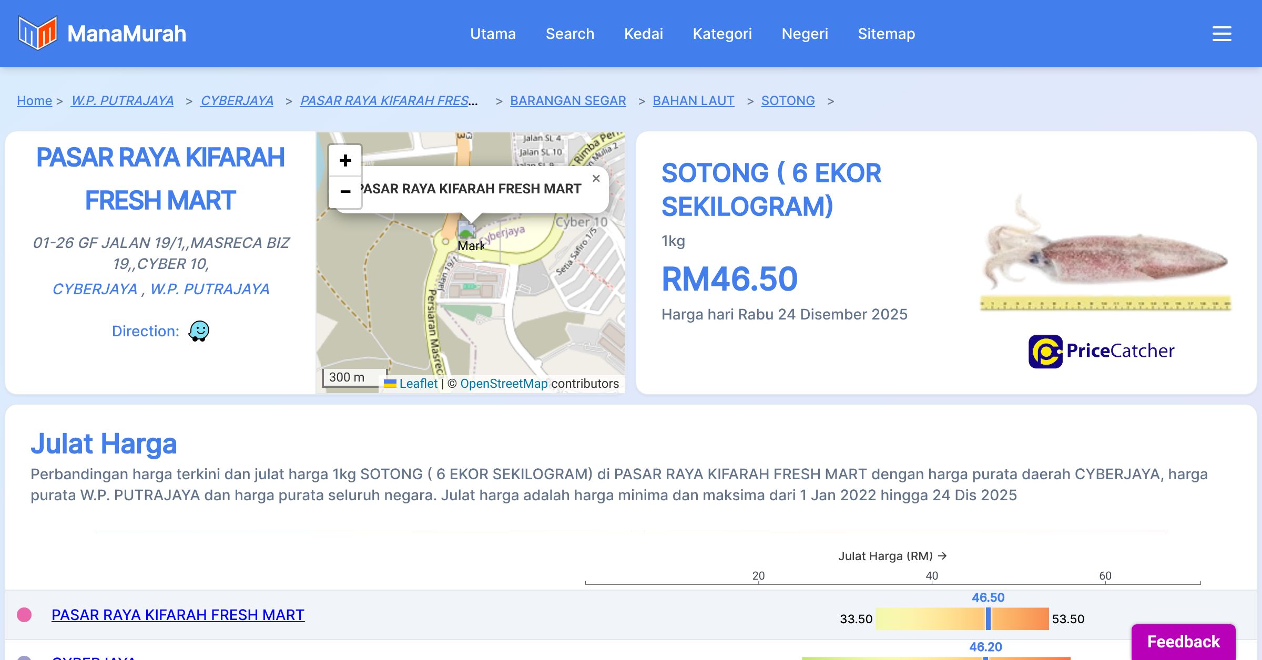
Task: Click the SOTONG breadcrumb link
Action: coord(788,100)
